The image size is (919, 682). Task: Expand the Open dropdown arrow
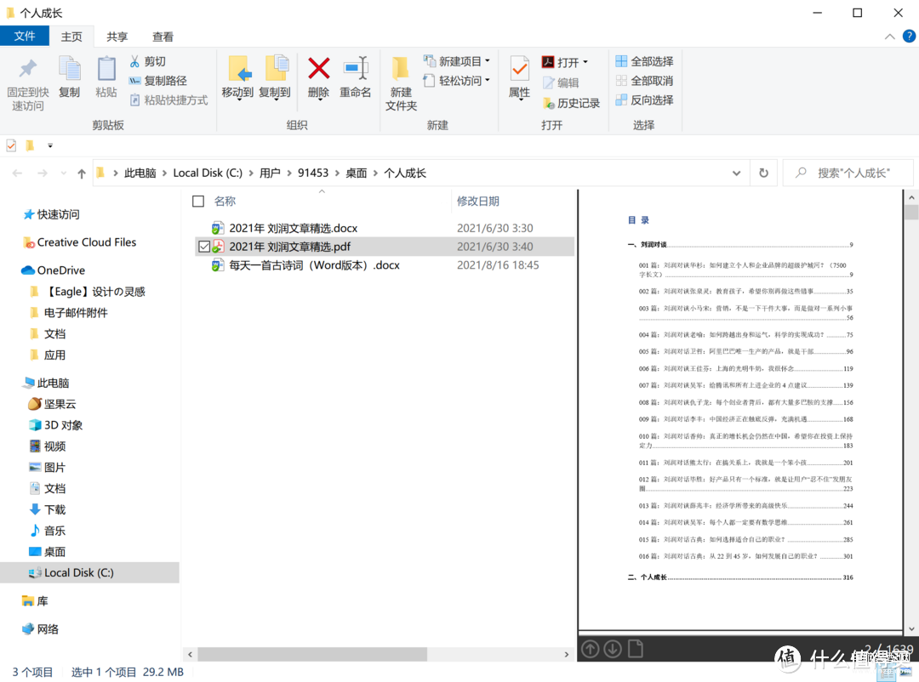coord(585,63)
